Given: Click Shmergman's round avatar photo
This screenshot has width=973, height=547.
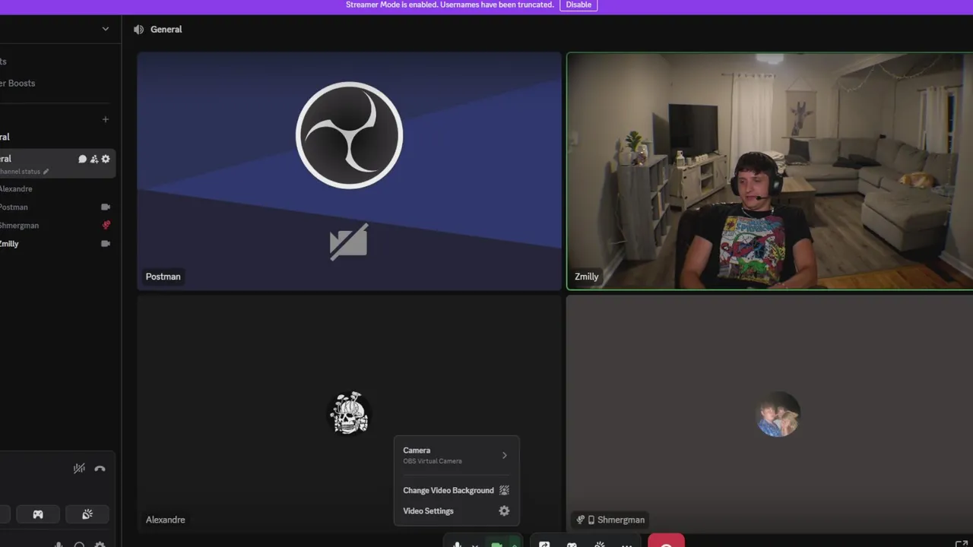Looking at the screenshot, I should point(778,415).
